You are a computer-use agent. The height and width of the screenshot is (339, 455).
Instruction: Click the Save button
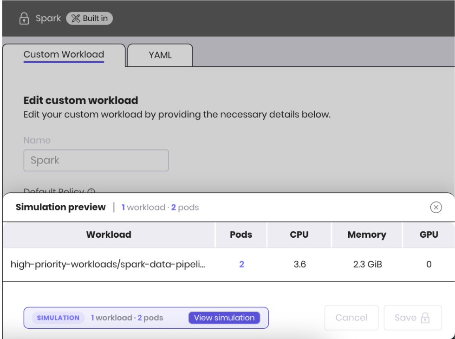click(413, 318)
